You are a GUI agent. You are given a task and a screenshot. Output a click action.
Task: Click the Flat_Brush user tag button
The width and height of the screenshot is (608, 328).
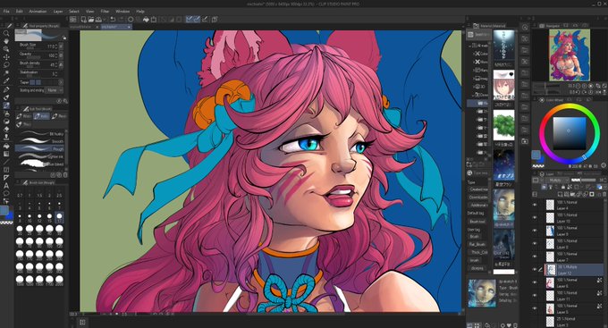tap(477, 244)
